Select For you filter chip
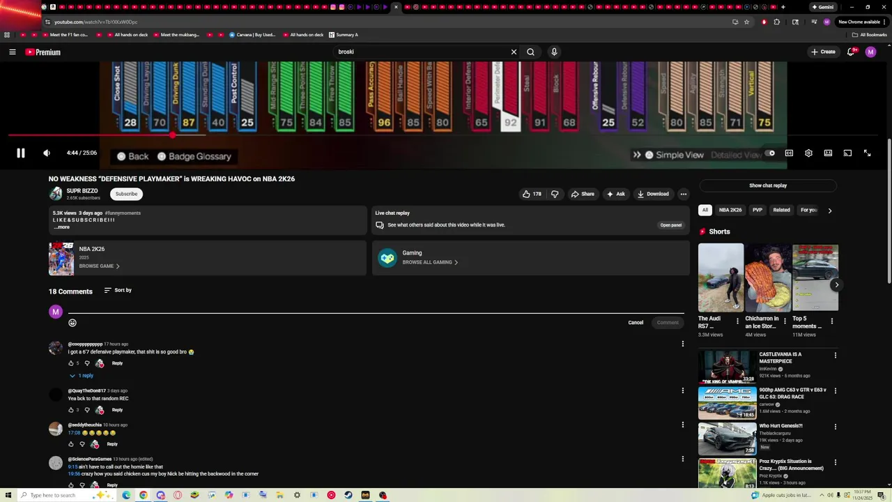Image resolution: width=892 pixels, height=502 pixels. pyautogui.click(x=808, y=210)
